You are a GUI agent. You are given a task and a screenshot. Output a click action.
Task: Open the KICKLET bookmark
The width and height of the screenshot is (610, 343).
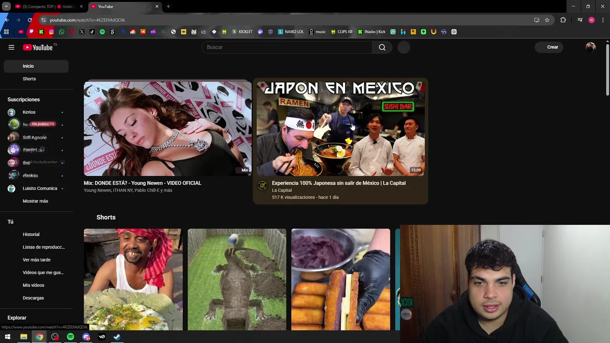242,32
